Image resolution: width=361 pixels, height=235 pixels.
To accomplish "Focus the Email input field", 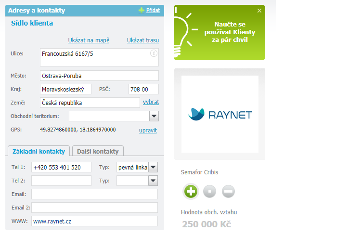I will pos(94,194).
